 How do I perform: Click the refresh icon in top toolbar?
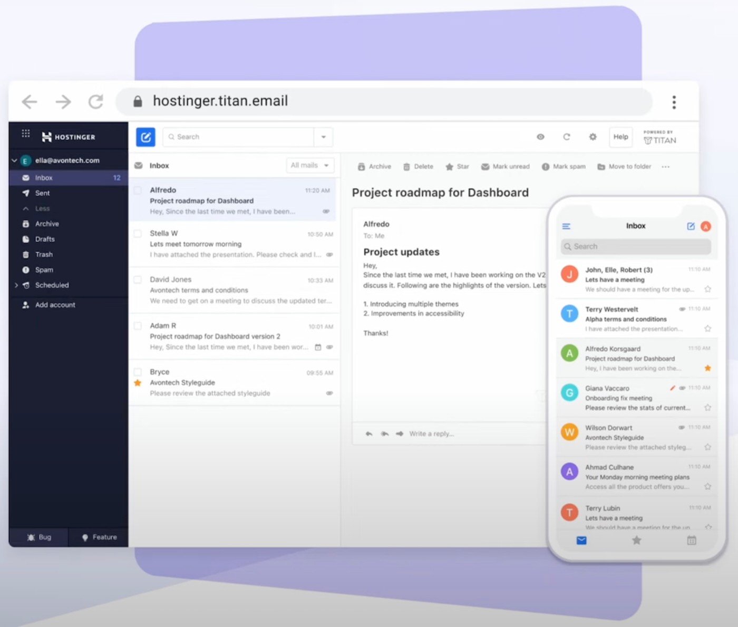[566, 137]
